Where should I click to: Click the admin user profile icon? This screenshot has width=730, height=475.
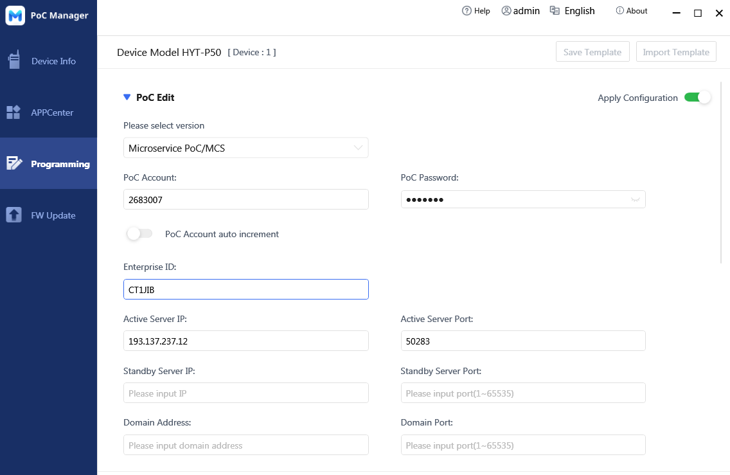pyautogui.click(x=506, y=11)
